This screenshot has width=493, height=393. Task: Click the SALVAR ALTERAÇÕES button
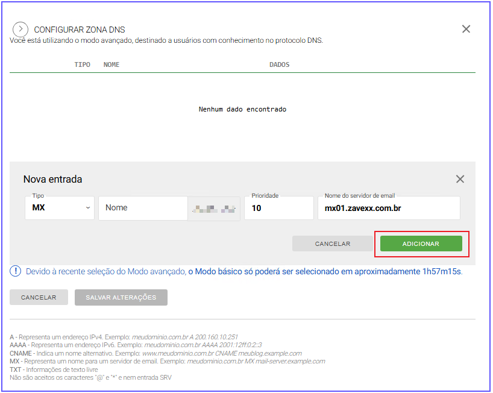[x=121, y=297]
